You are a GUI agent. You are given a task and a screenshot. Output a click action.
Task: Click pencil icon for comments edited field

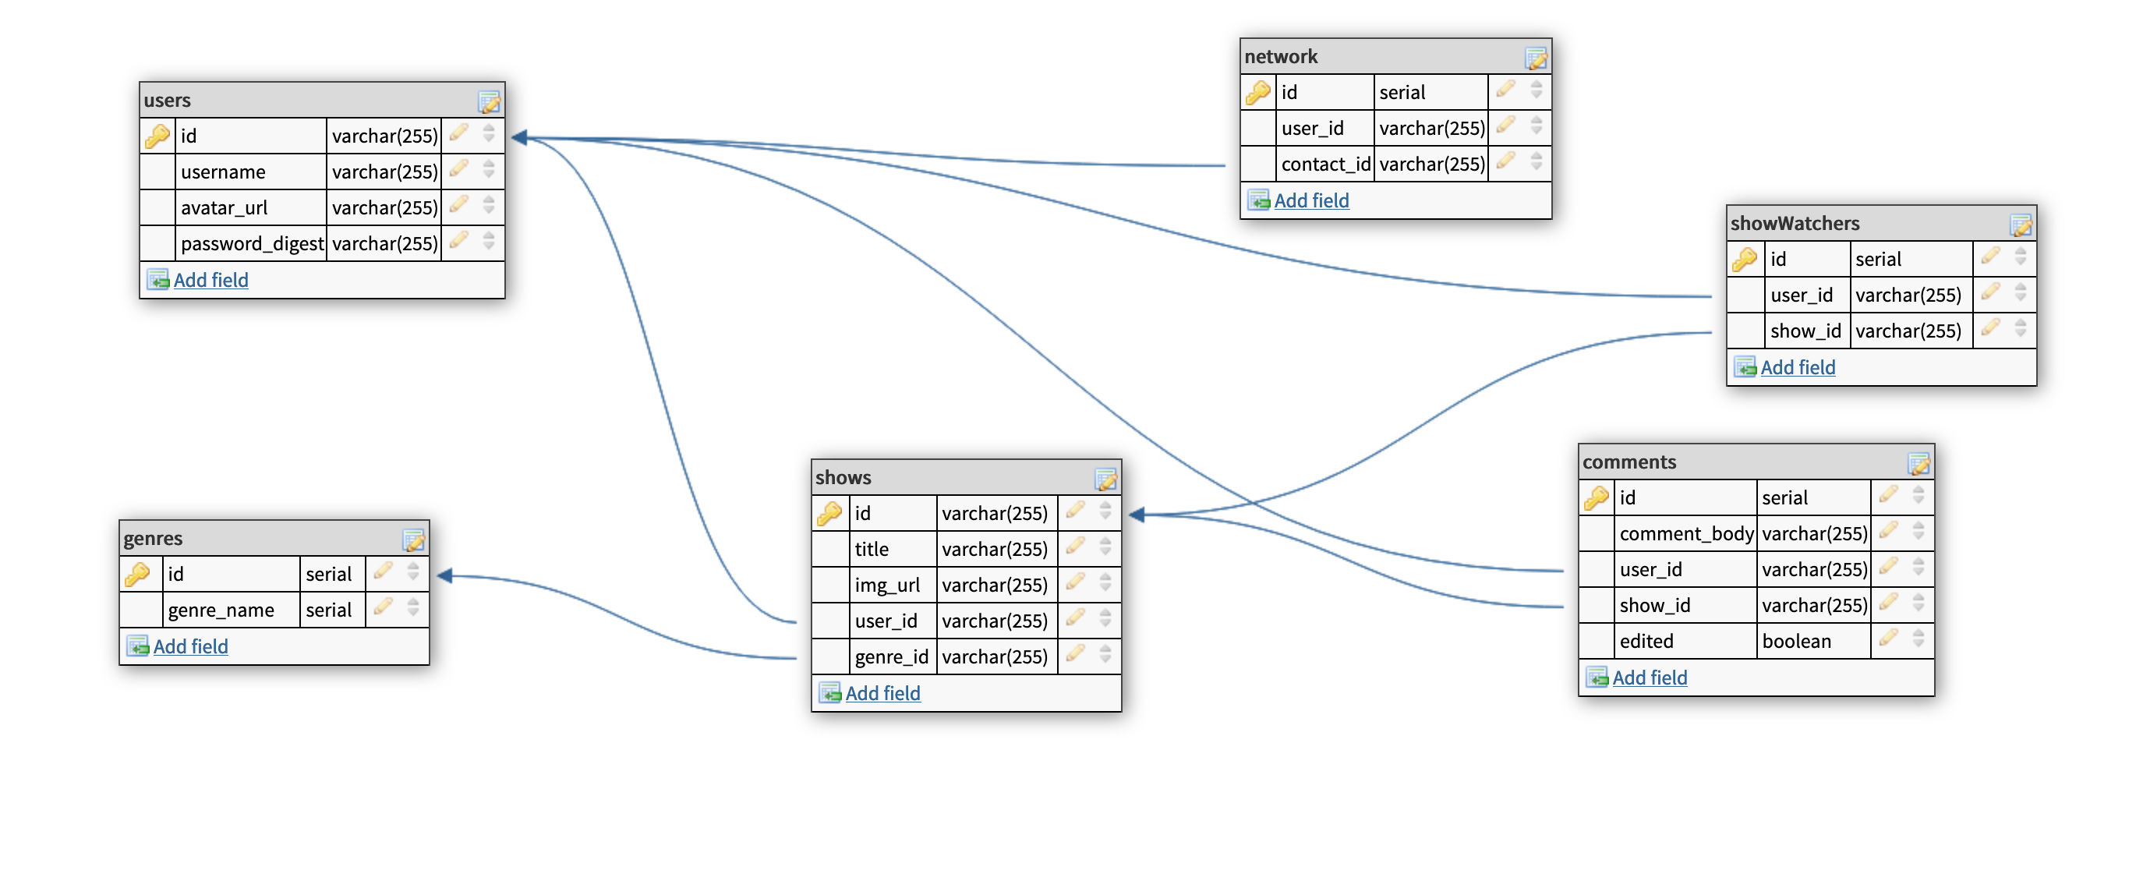pos(1889,639)
